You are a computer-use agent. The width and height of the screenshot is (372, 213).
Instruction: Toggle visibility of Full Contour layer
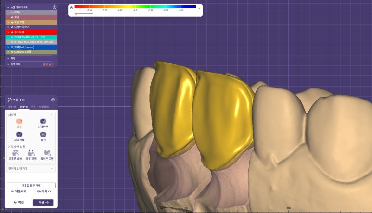click(x=12, y=47)
